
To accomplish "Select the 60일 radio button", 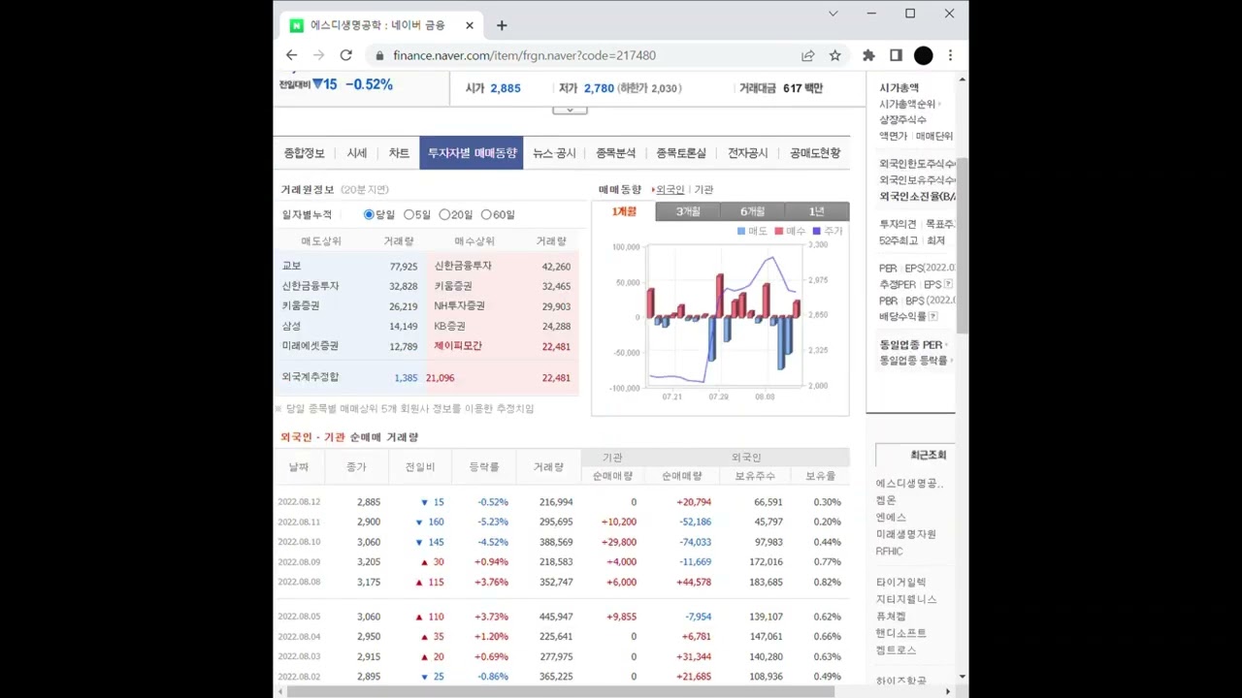I will [486, 214].
